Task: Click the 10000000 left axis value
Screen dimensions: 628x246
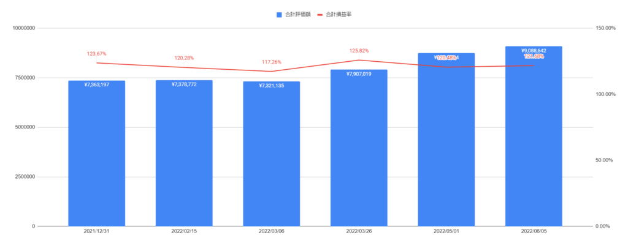Action: pos(24,28)
